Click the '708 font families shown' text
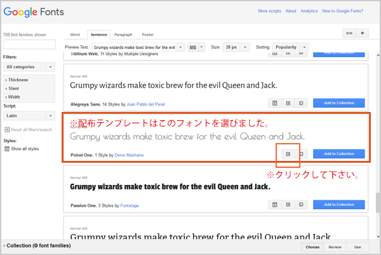Screen dimensions: 381x255 [x=25, y=35]
